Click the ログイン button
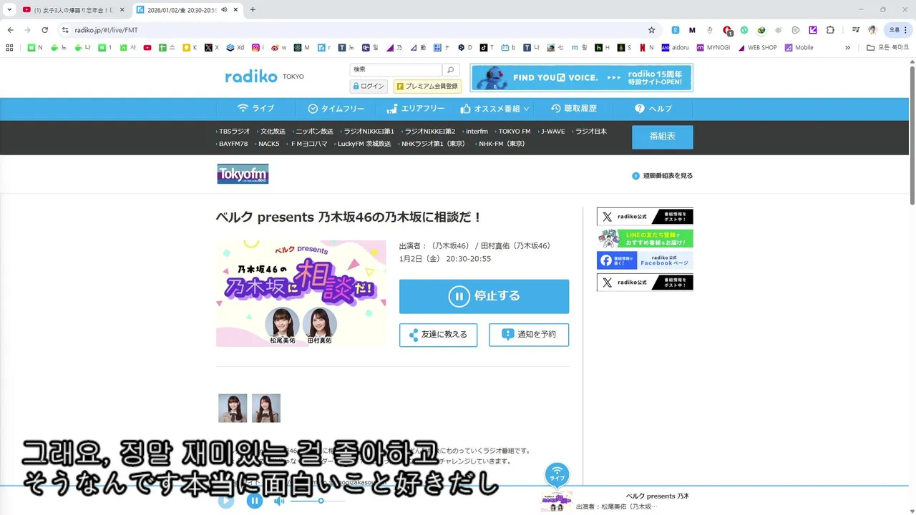The image size is (916, 515). (x=369, y=86)
